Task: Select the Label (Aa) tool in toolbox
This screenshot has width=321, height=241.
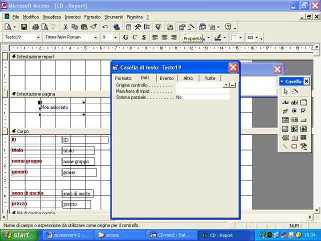Action: pos(285,102)
